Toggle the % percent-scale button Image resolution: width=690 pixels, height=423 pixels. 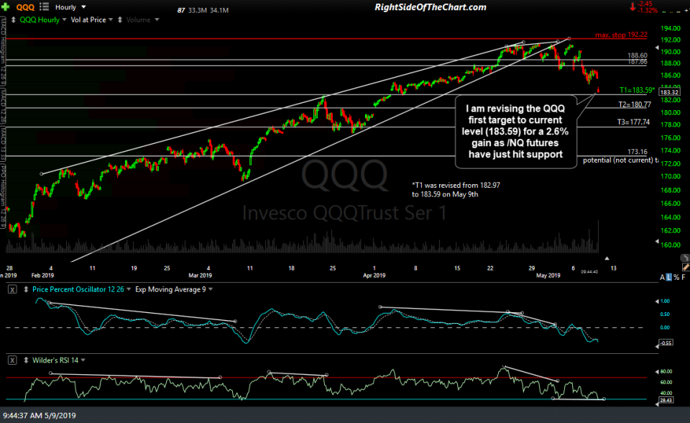pyautogui.click(x=676, y=277)
